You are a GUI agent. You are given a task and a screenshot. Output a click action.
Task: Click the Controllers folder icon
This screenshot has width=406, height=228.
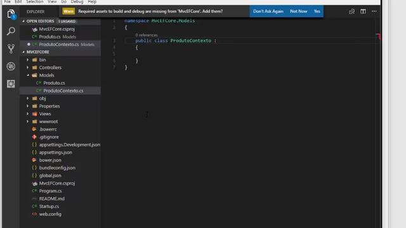click(34, 68)
